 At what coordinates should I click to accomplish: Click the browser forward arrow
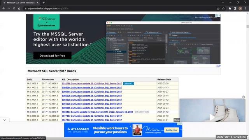[9, 9]
